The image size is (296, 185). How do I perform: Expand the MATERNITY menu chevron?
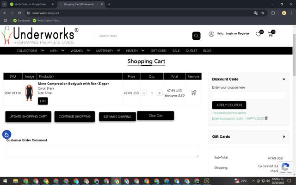(x=118, y=50)
